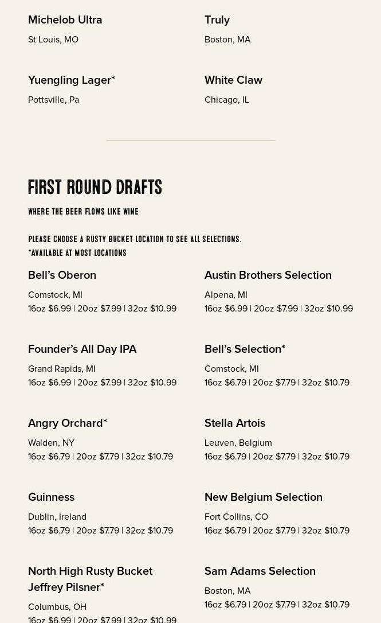381x623 pixels.
Task: Click the Yuengling Lager item name
Action: point(72,80)
